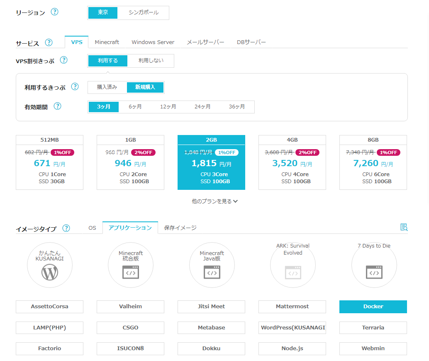
Task: Select the Docker application
Action: [x=373, y=307]
